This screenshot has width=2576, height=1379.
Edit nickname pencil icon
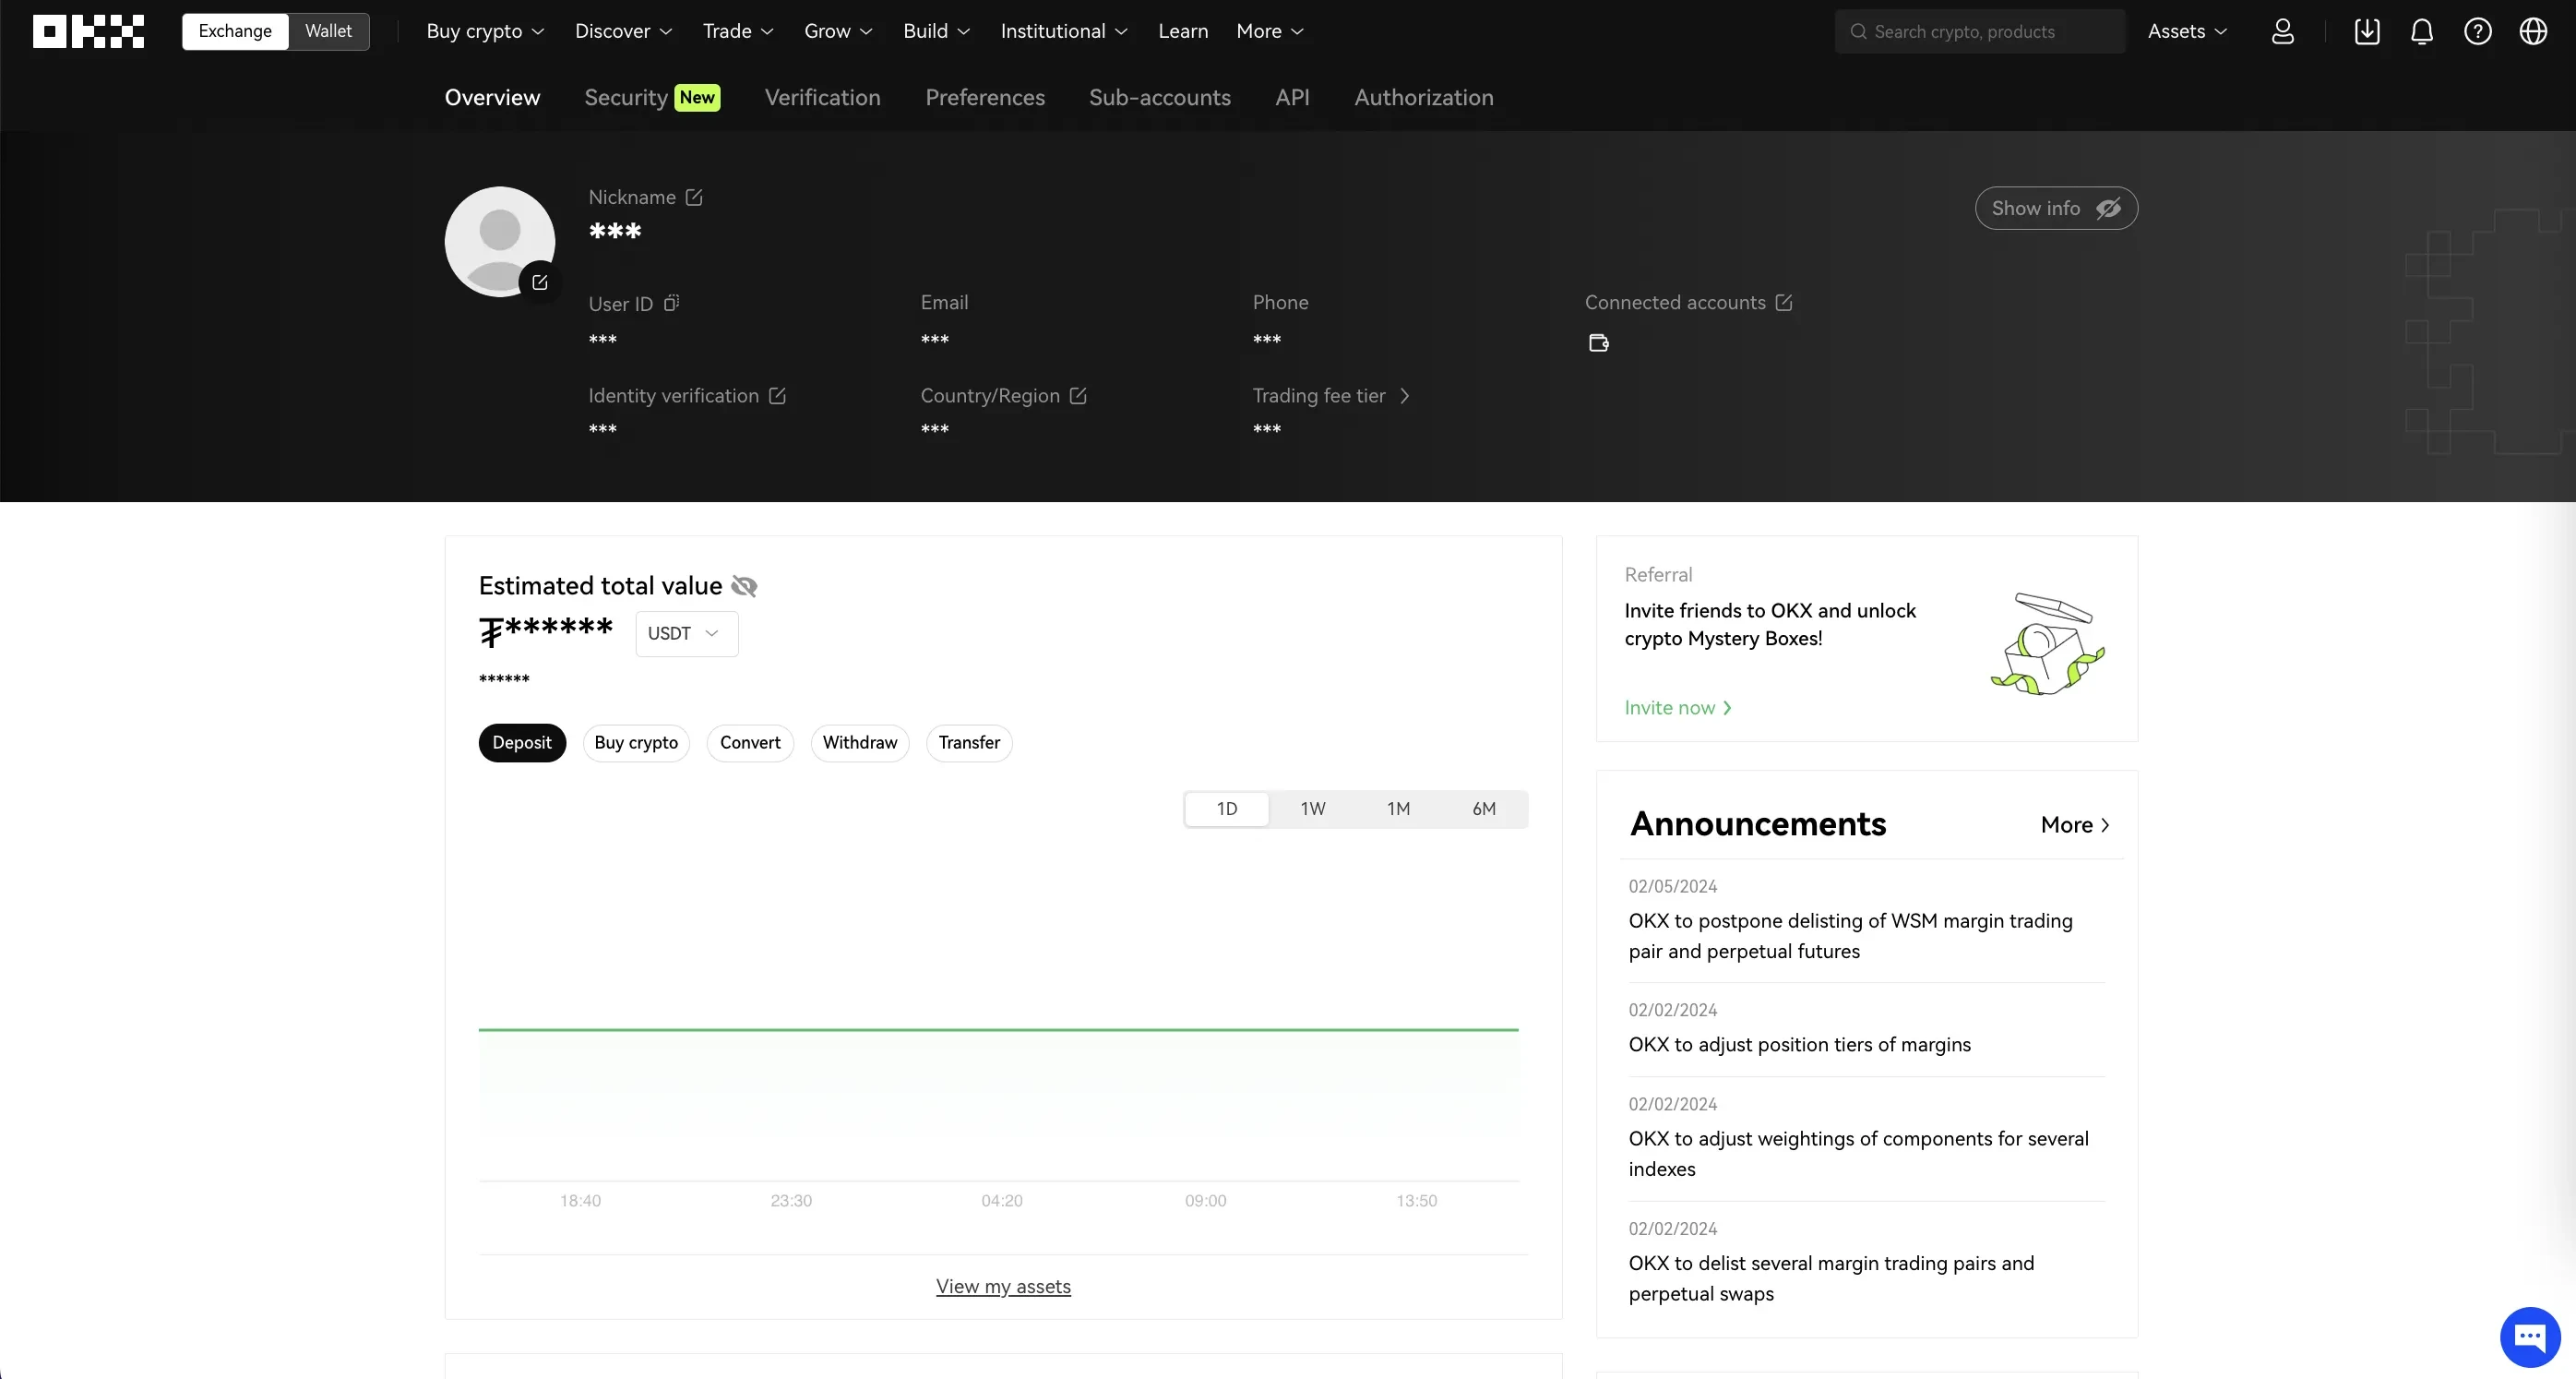coord(694,198)
